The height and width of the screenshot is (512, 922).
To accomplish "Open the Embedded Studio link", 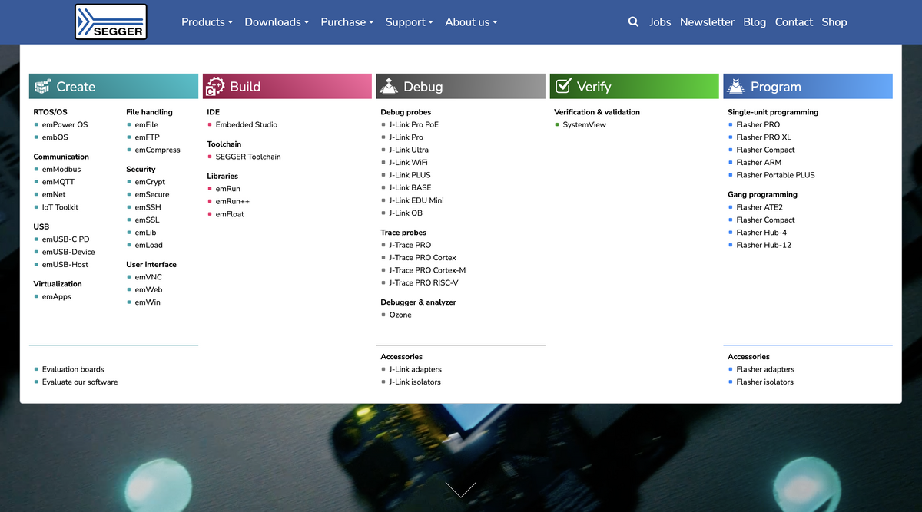I will (246, 124).
